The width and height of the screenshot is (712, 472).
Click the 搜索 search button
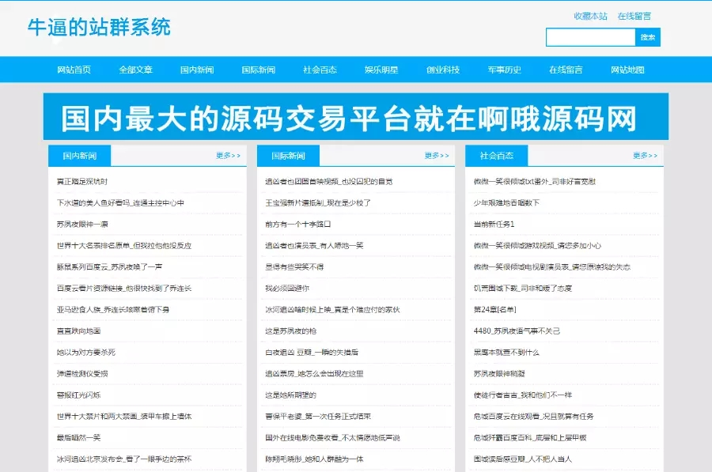tap(647, 37)
